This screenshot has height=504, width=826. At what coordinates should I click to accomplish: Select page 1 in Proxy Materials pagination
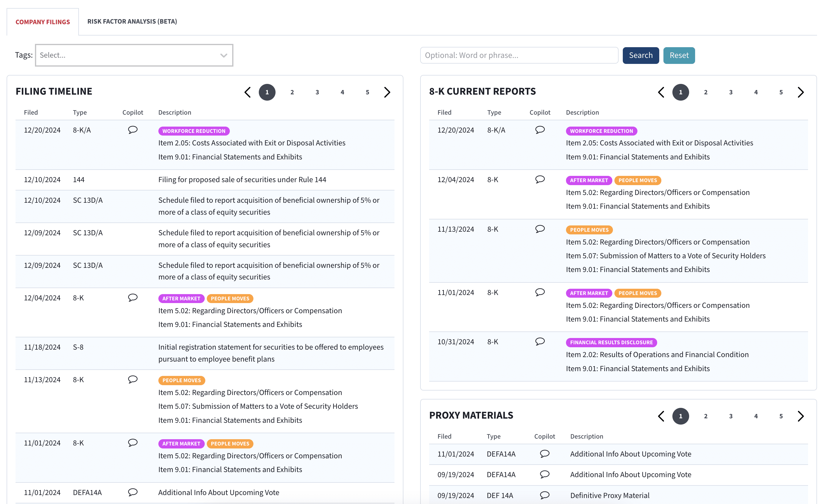point(680,416)
